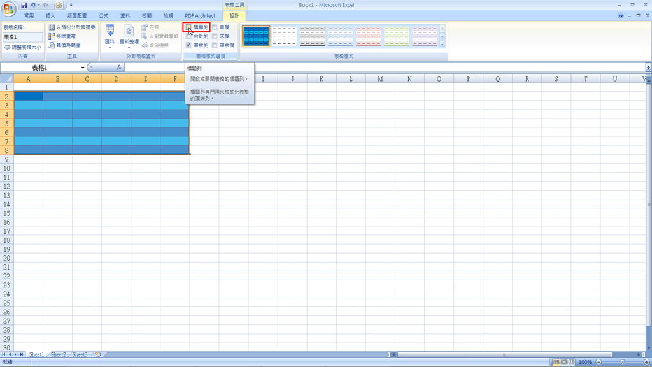
Task: Undo the last action
Action: click(33, 5)
